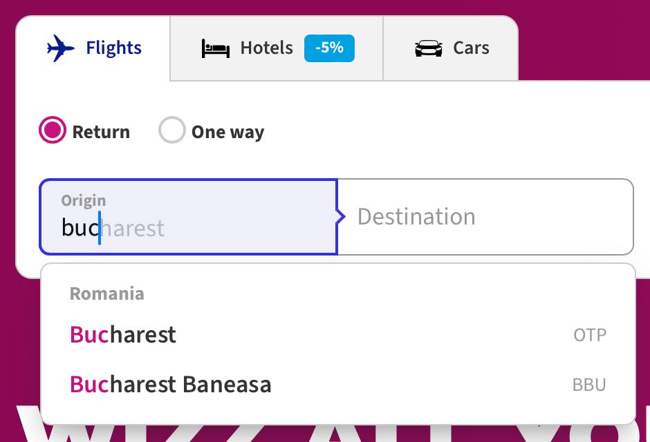Click the small Origin field label
Image resolution: width=650 pixels, height=442 pixels.
(x=84, y=200)
